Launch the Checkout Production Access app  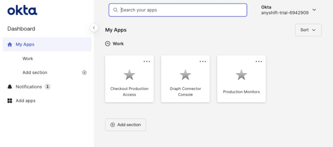[129, 79]
